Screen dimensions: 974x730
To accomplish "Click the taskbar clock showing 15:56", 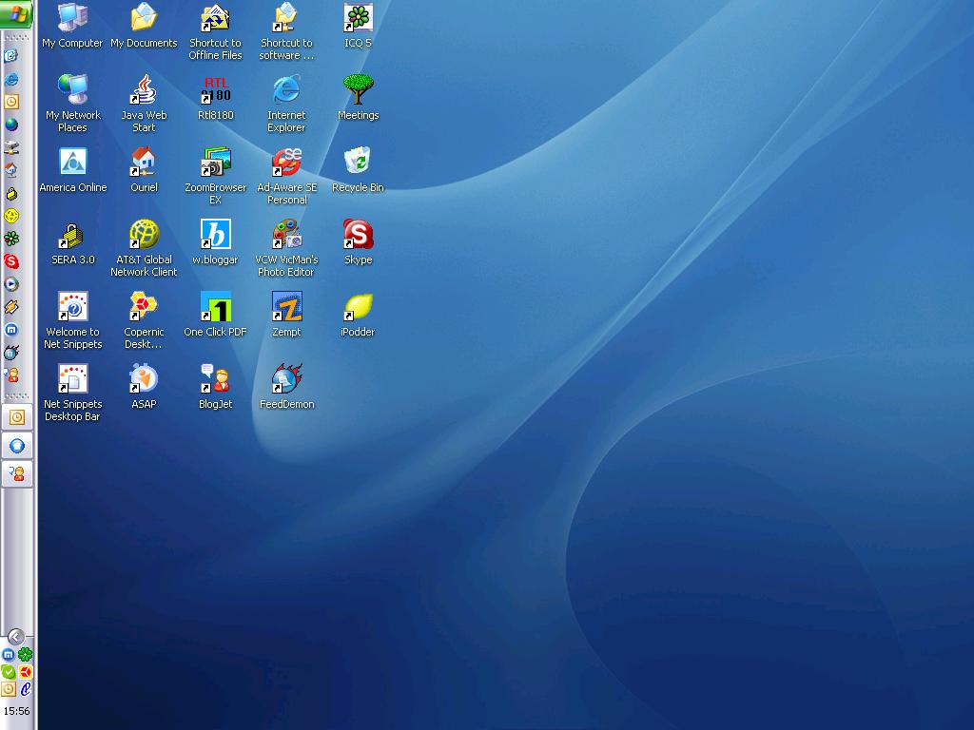I will click(x=16, y=711).
